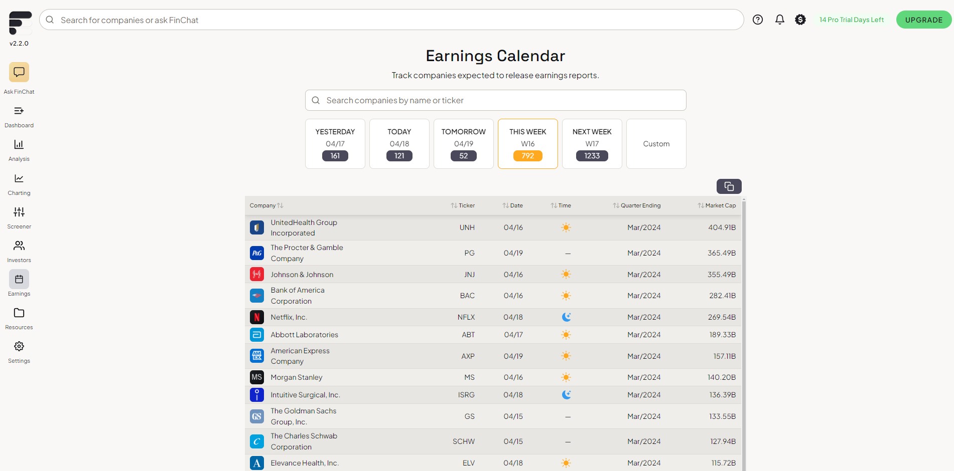Viewport: 954px width, 471px height.
Task: Open the Investors sidebar icon
Action: 19,246
